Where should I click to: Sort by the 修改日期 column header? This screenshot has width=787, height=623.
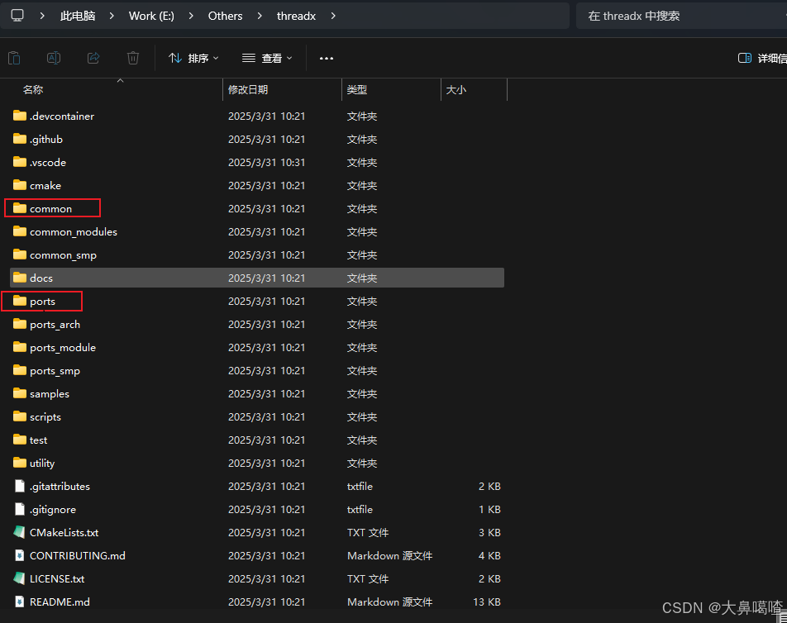pos(248,90)
